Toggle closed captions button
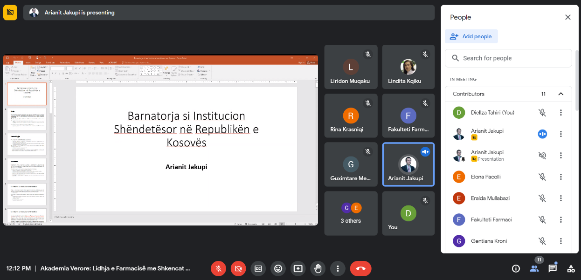Image resolution: width=581 pixels, height=280 pixels. (258, 268)
